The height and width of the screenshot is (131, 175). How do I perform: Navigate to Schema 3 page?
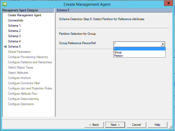[14, 36]
